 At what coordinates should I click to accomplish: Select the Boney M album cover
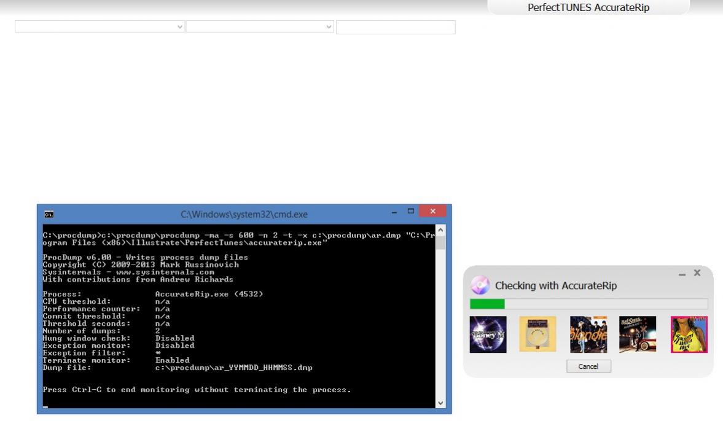click(488, 334)
